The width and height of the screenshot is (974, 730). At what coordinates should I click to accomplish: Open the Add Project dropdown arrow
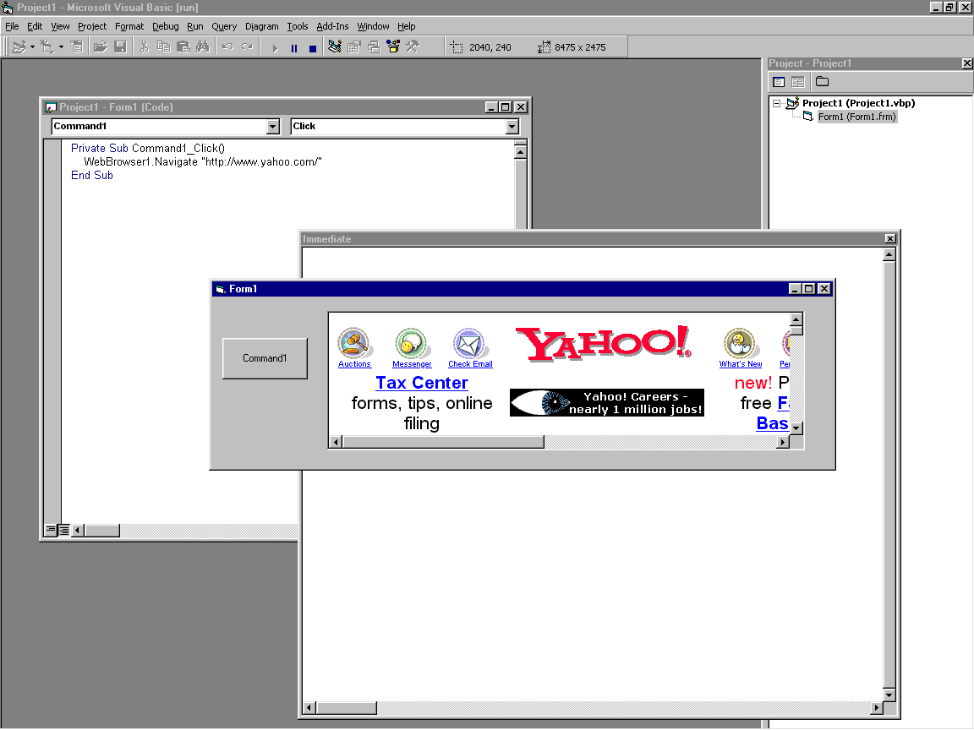point(32,47)
